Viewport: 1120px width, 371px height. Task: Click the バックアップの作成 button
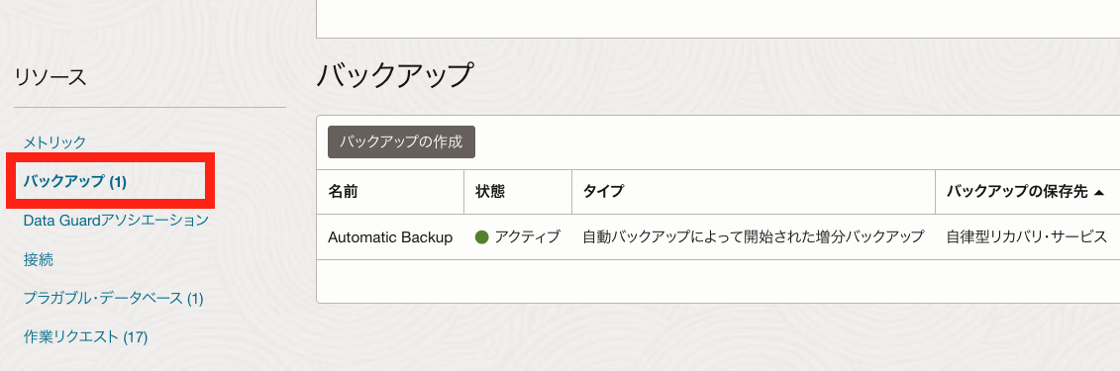click(401, 142)
